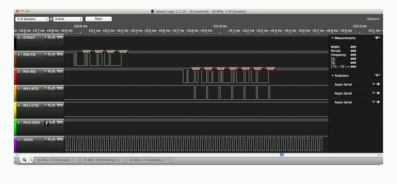
Task: Toggle falling edge trigger on PB13 (CTS)
Action: pyautogui.click(x=56, y=106)
